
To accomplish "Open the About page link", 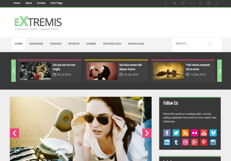I will pyautogui.click(x=28, y=3).
